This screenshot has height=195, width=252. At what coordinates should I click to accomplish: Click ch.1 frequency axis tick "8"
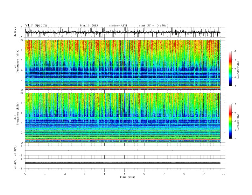(22, 50)
